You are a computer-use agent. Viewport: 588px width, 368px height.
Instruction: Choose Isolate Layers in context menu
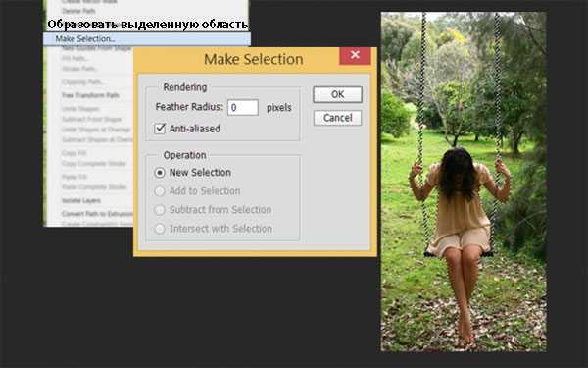[x=81, y=200]
